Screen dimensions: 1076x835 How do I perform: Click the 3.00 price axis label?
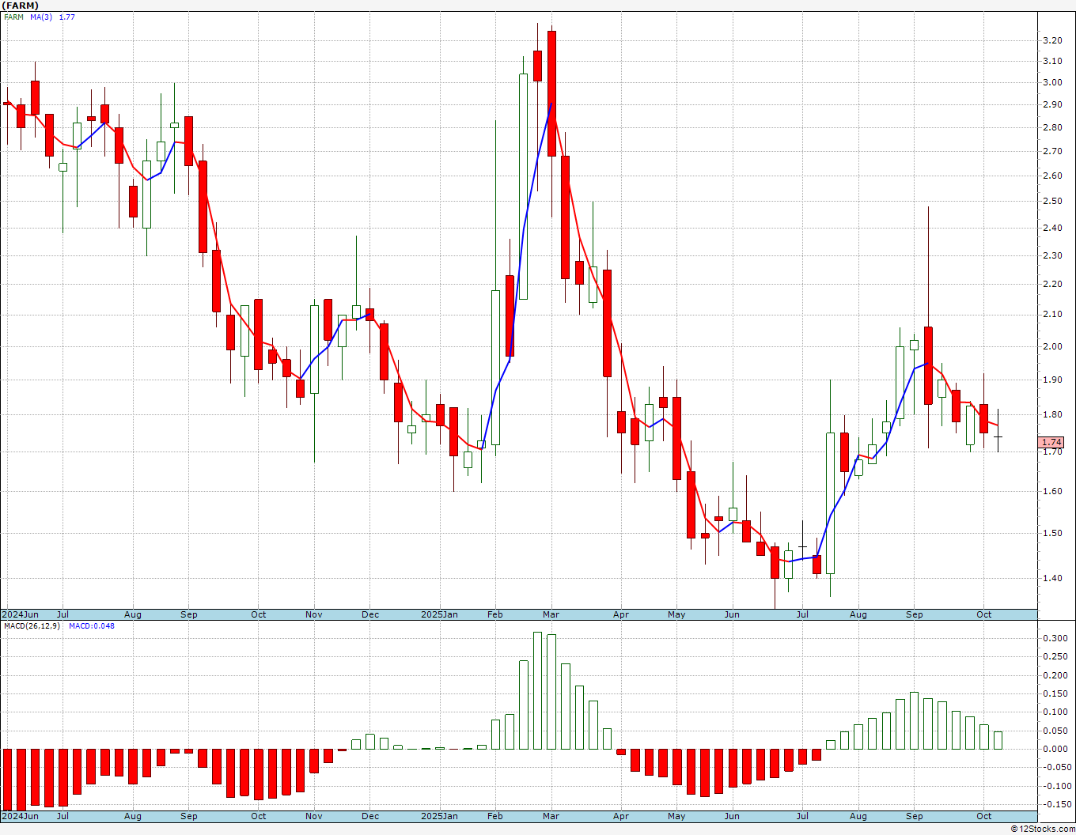(1052, 83)
